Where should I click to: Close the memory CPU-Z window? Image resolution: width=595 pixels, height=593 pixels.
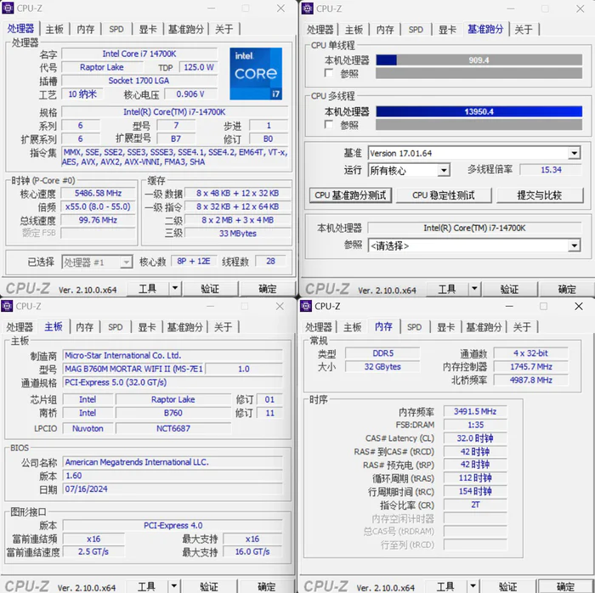tap(578, 306)
